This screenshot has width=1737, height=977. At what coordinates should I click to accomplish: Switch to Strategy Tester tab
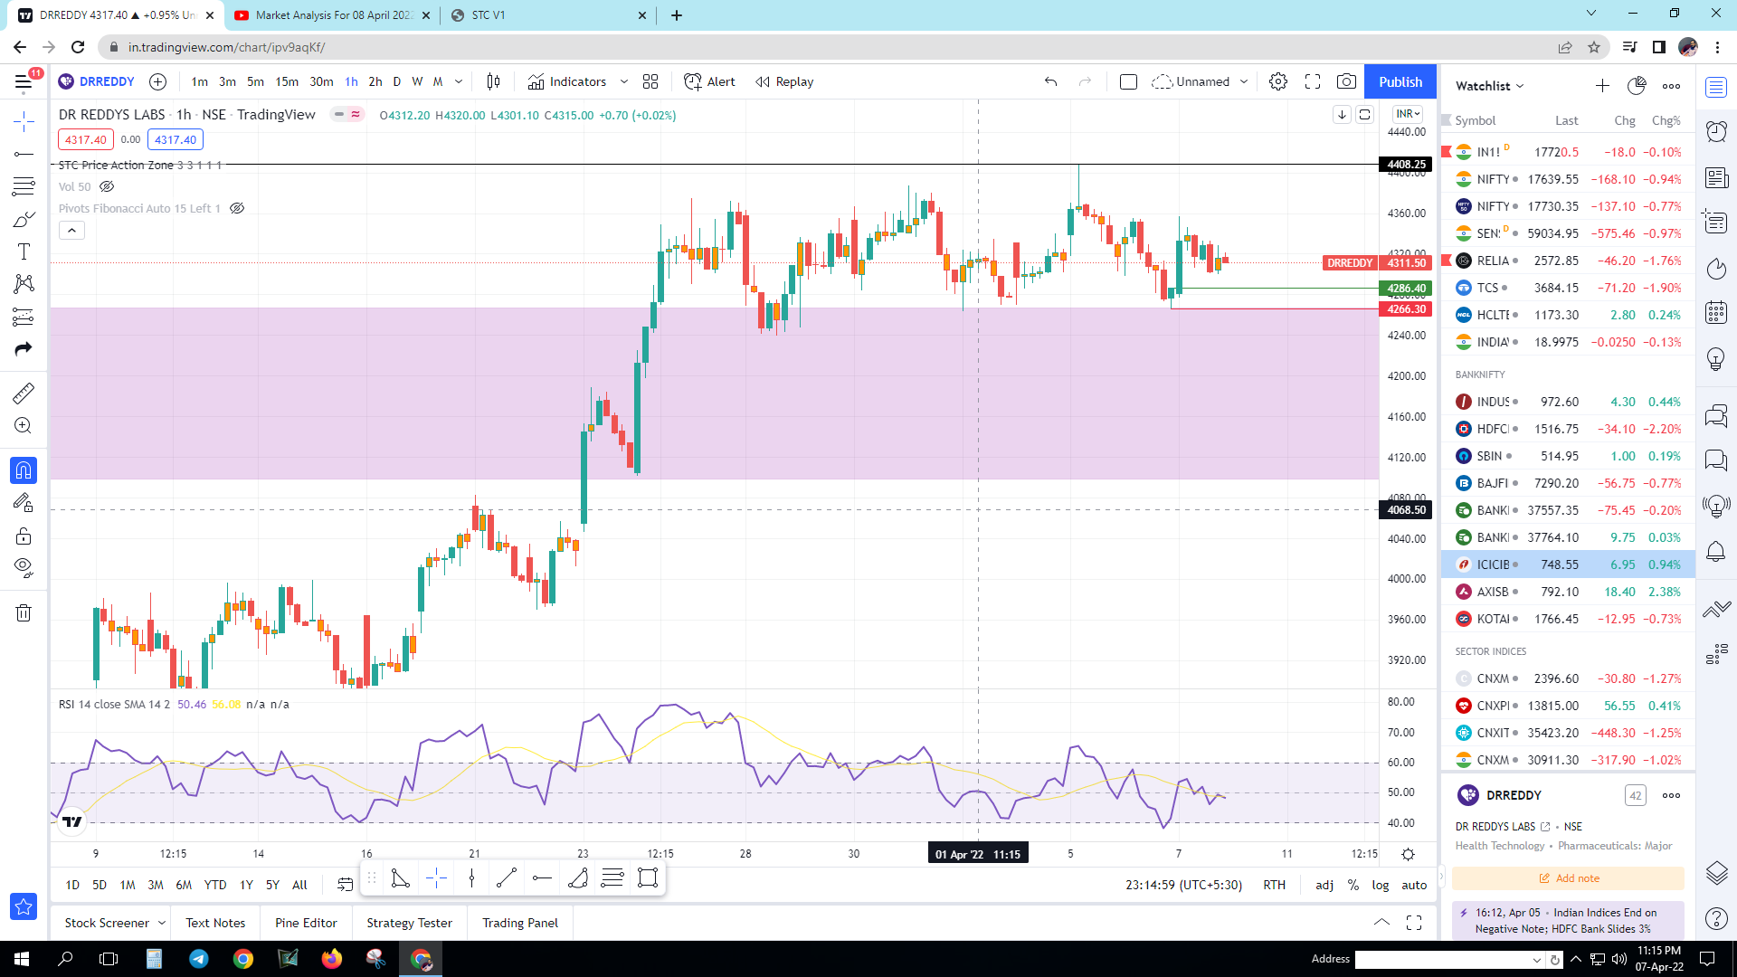(409, 923)
